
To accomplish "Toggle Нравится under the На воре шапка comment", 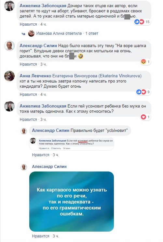I will (28, 64).
